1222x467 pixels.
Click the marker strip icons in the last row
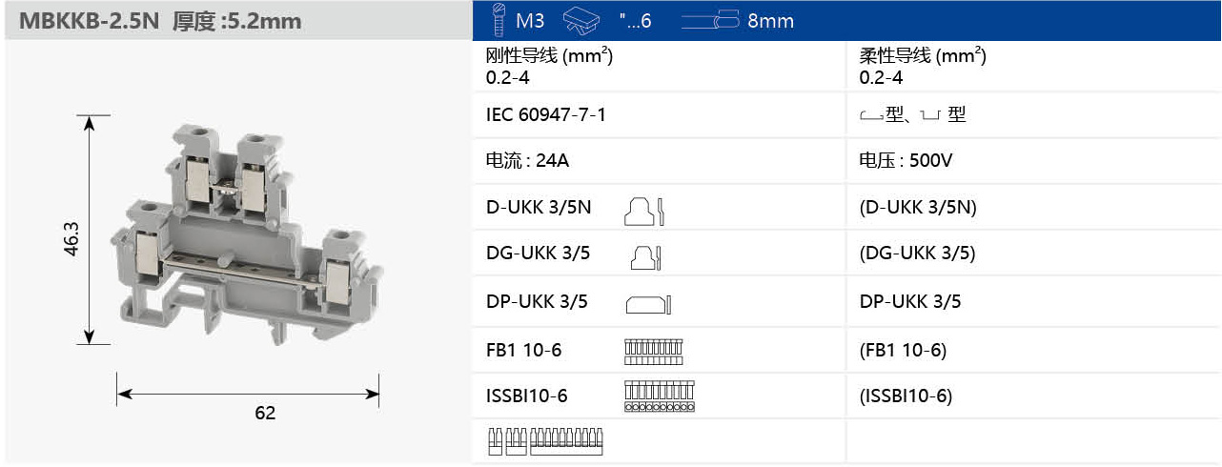(x=544, y=442)
